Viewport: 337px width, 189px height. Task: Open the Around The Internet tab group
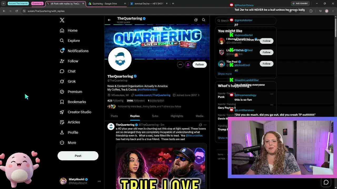[x=18, y=4]
